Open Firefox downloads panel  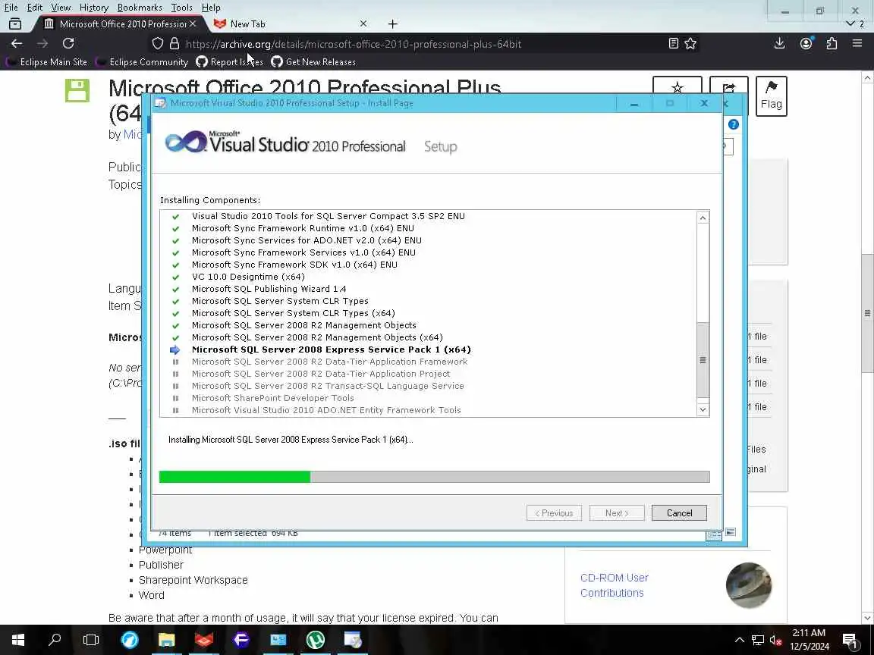point(780,43)
